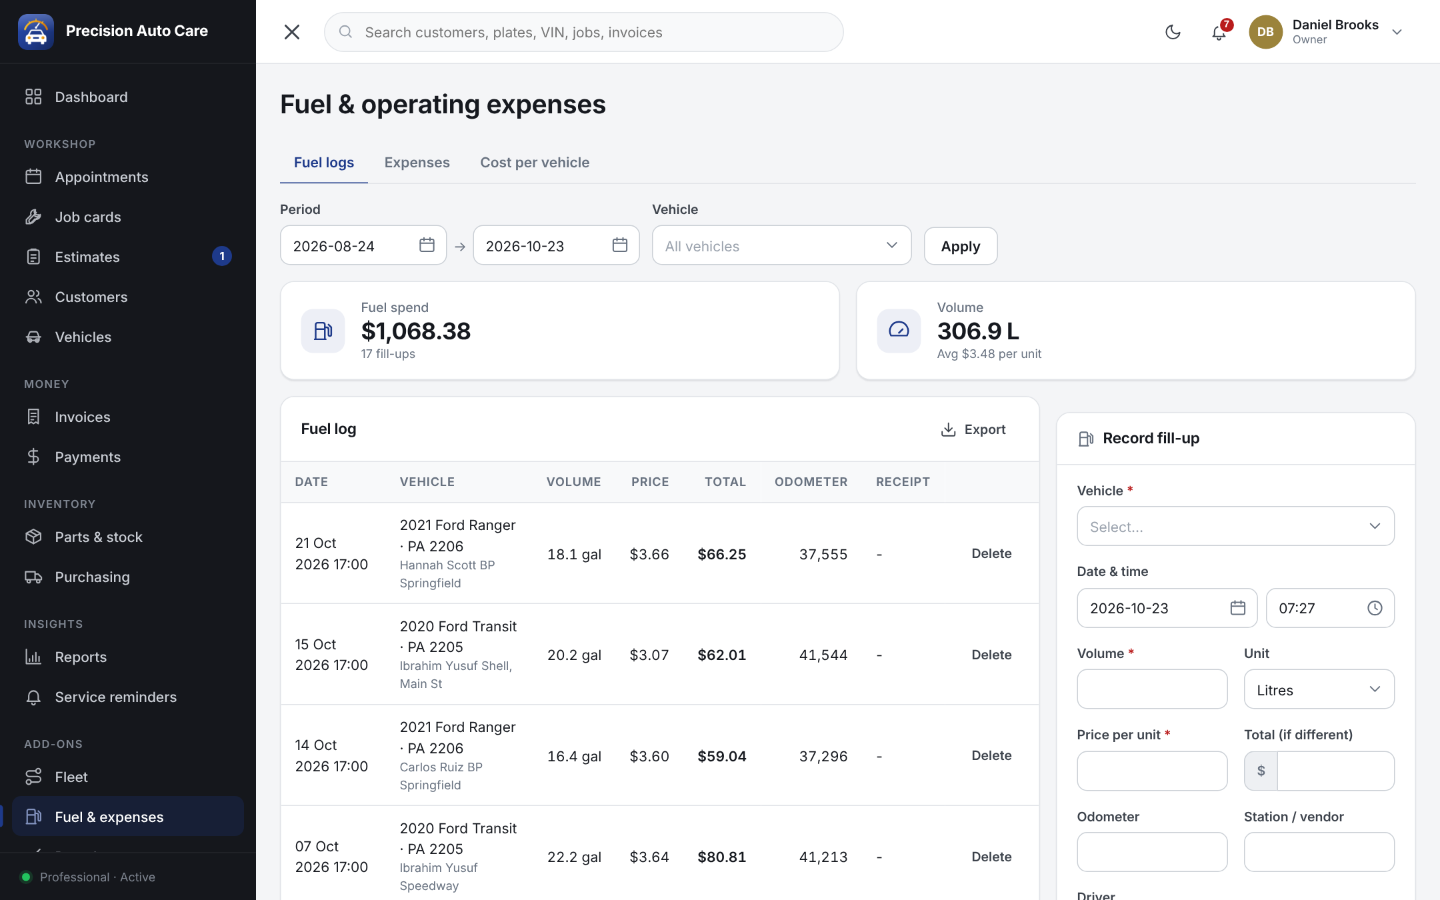The height and width of the screenshot is (900, 1440).
Task: Sort by the DATE column header
Action: point(311,481)
